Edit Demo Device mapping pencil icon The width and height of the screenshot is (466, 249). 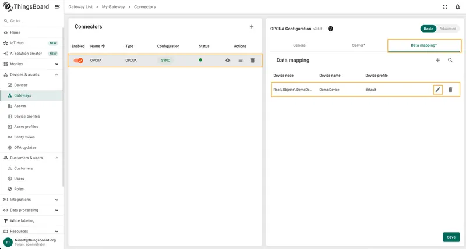(x=438, y=90)
